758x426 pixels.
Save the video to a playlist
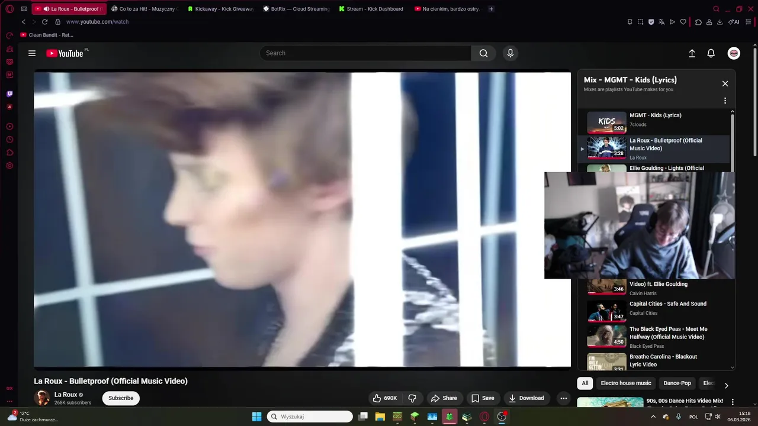483,398
